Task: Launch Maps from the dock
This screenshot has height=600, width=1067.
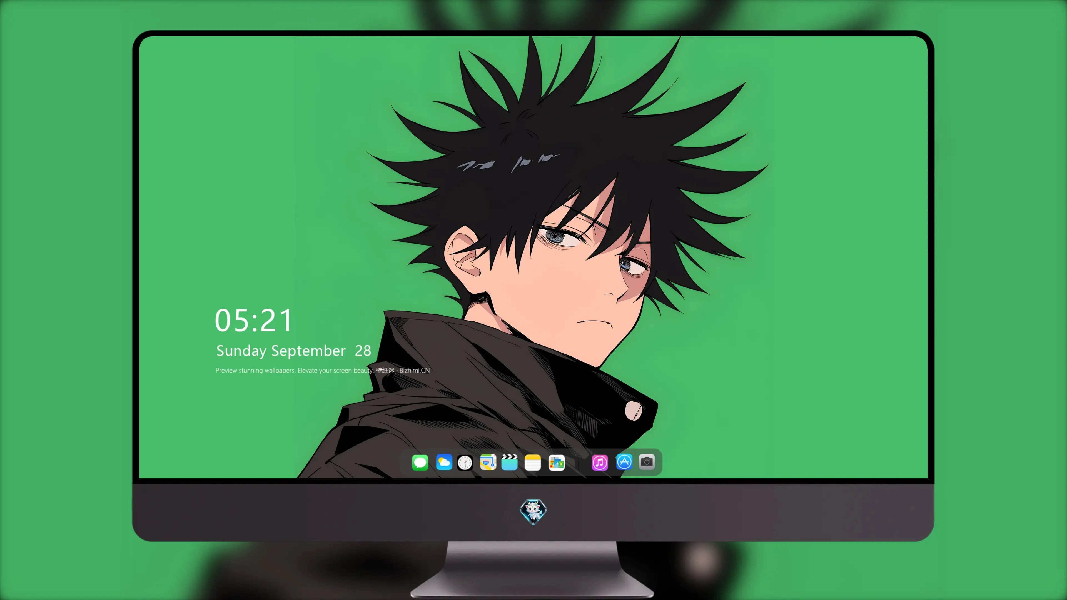Action: click(488, 462)
